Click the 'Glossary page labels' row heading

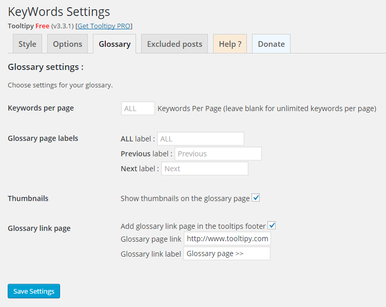pyautogui.click(x=43, y=138)
